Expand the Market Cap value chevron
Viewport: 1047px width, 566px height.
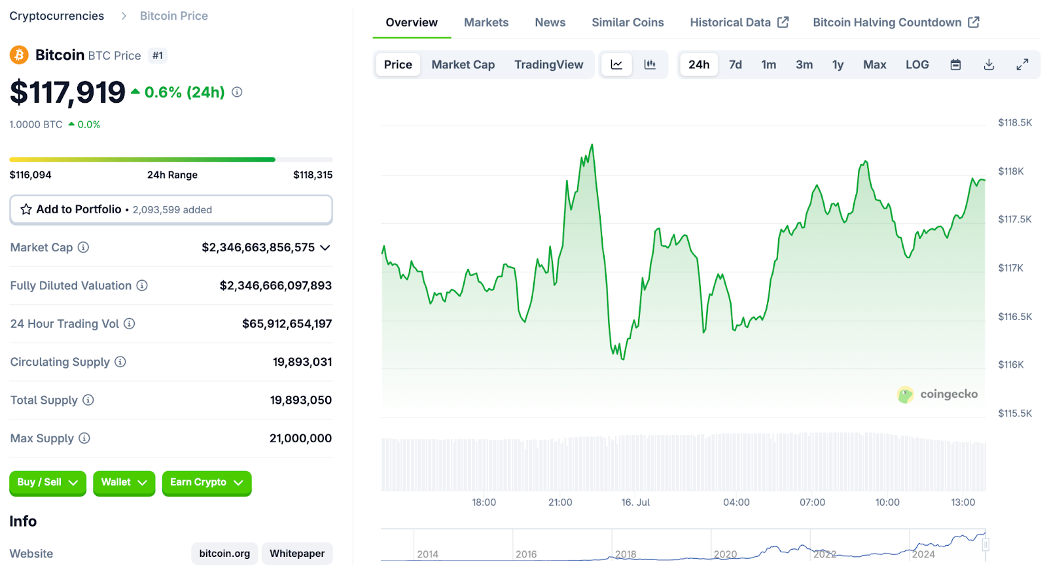click(325, 247)
